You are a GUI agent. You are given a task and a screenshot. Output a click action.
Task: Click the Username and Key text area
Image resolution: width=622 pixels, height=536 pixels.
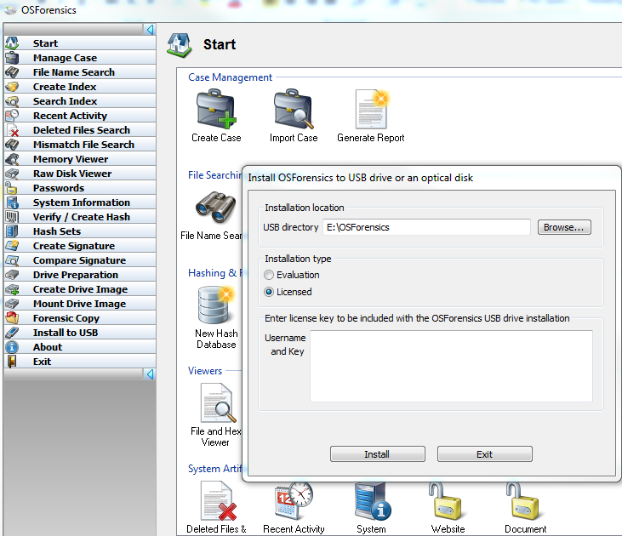452,366
